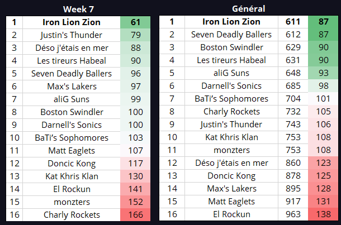The height and width of the screenshot is (225, 341).
Task: Select Kat Khris Klan in Général table
Action: (231, 137)
